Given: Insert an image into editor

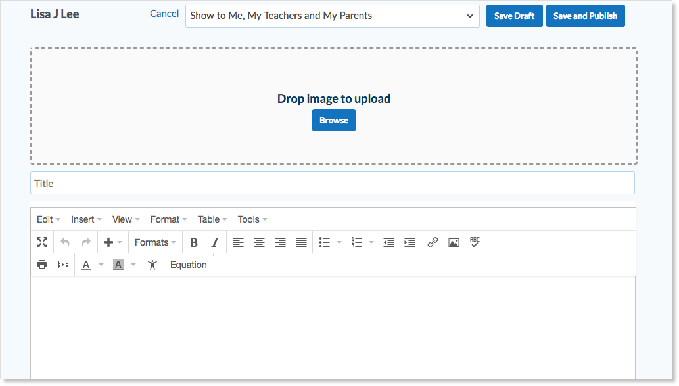Looking at the screenshot, I should click(454, 242).
